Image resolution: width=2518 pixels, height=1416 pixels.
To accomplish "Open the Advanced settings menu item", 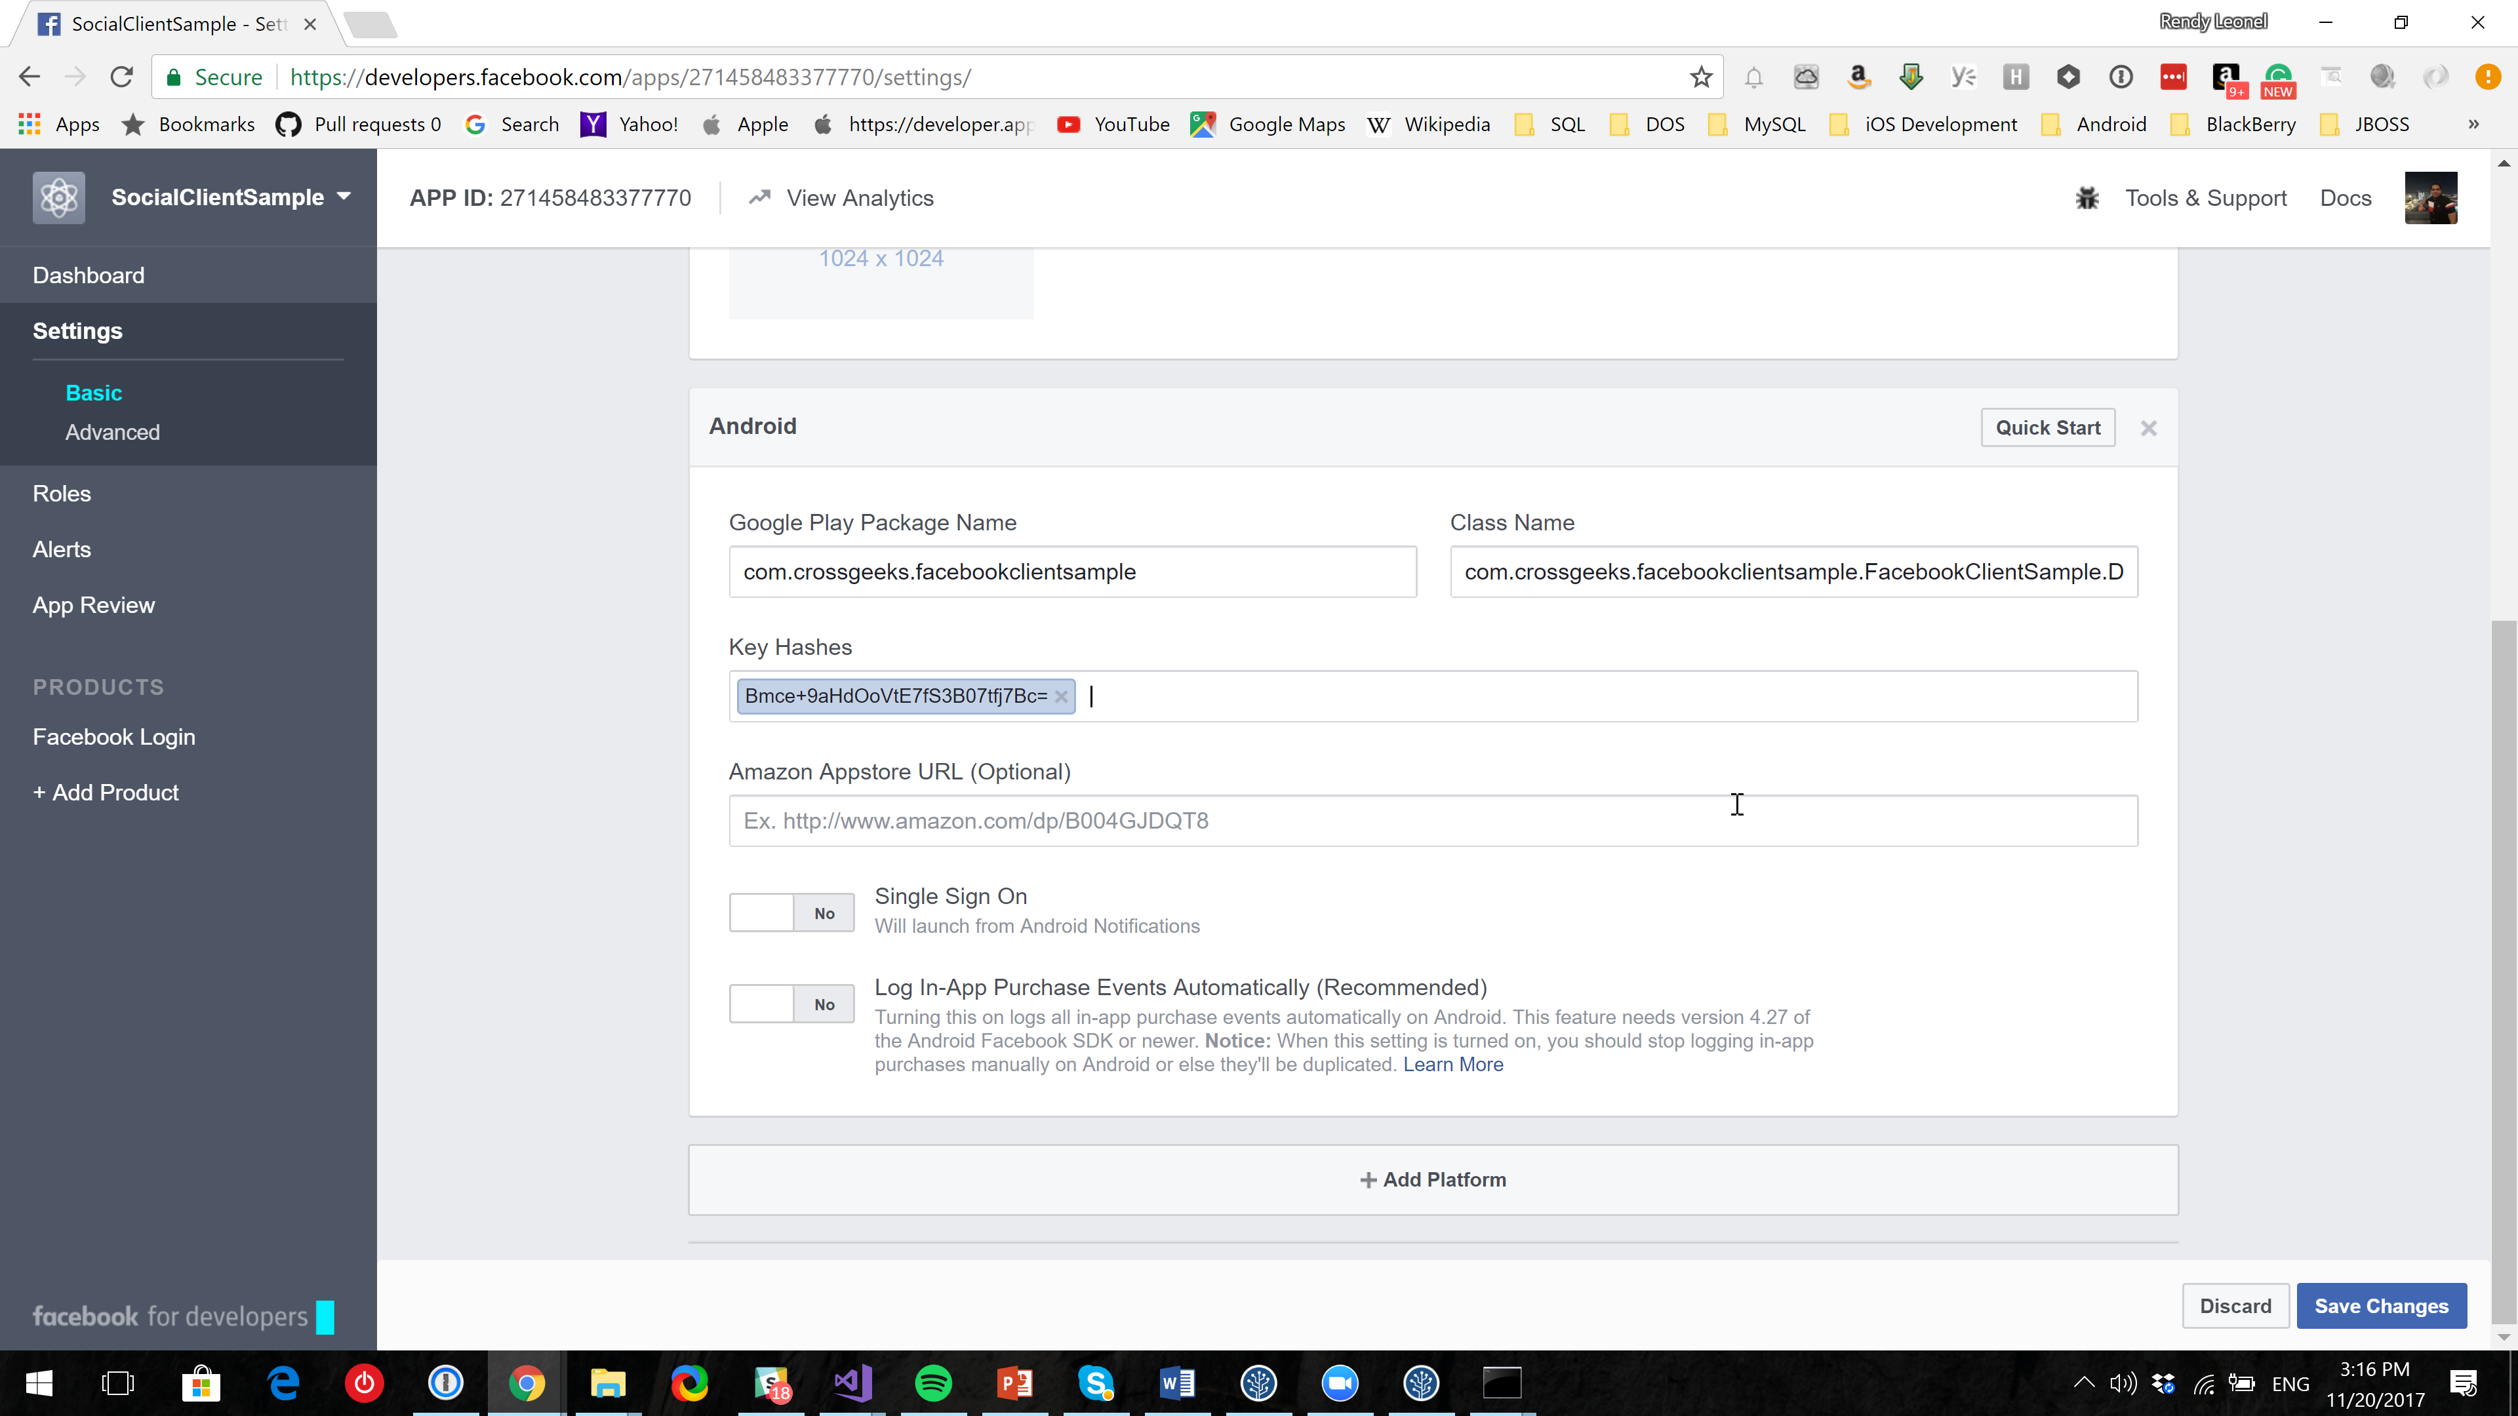I will [x=112, y=432].
